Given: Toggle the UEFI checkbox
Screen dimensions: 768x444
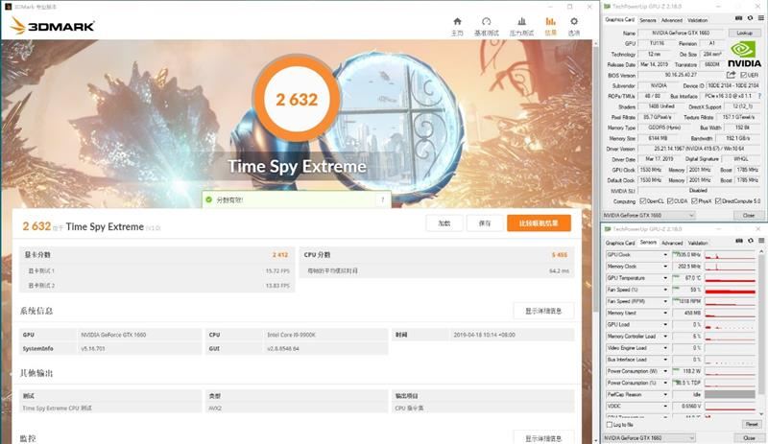Looking at the screenshot, I should 743,75.
